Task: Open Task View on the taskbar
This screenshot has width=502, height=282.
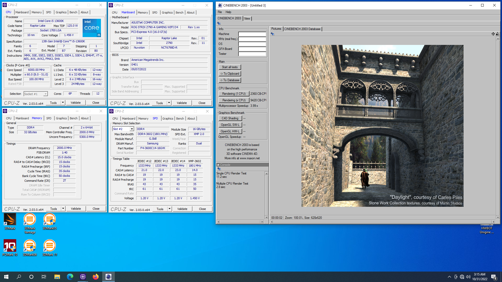Action: coord(44,277)
